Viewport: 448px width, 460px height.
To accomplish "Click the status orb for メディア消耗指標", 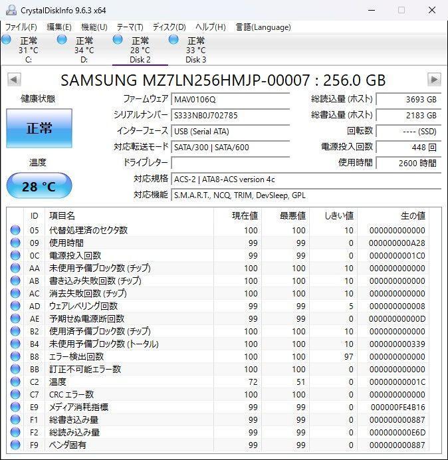I will [x=15, y=407].
